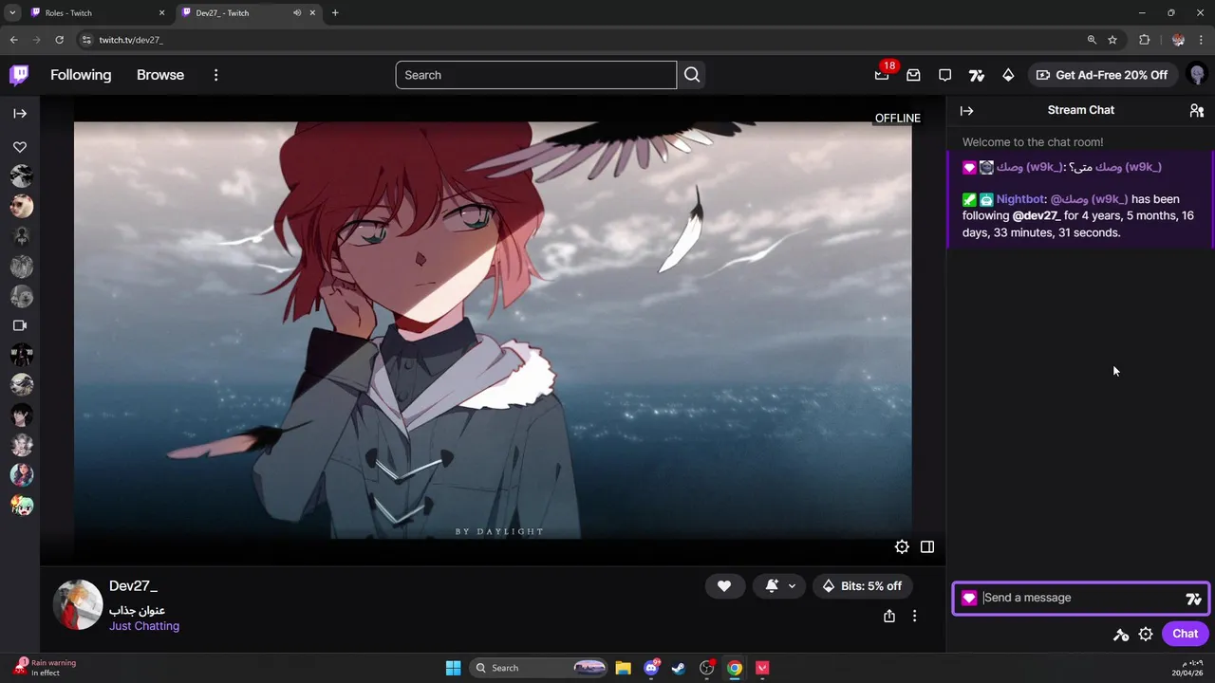The image size is (1215, 683).
Task: Open the last sidebar channel avatar with green hair
Action: (21, 505)
